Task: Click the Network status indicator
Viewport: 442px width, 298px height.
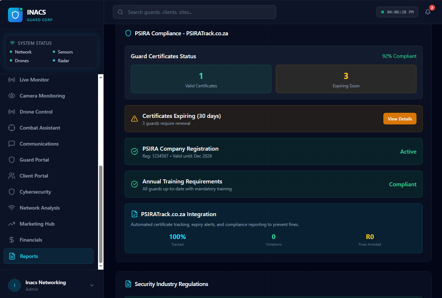Action: tap(21, 52)
